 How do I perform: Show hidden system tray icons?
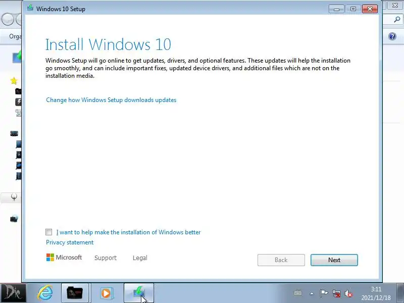click(x=312, y=293)
